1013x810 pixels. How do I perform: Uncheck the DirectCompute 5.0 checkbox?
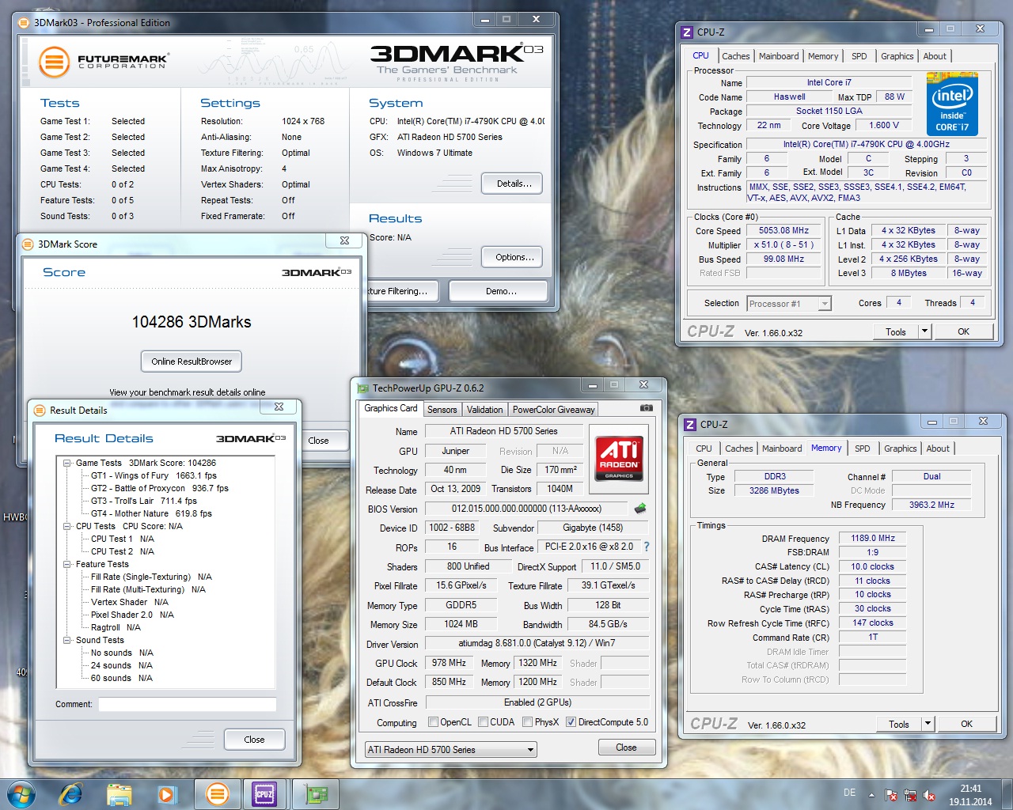571,722
